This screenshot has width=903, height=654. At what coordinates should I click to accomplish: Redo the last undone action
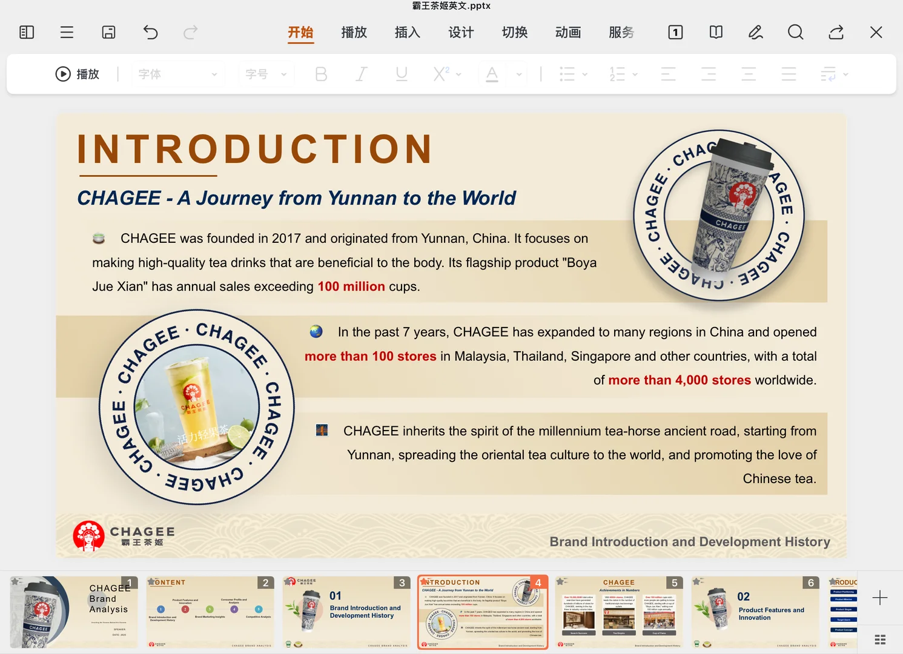click(190, 32)
